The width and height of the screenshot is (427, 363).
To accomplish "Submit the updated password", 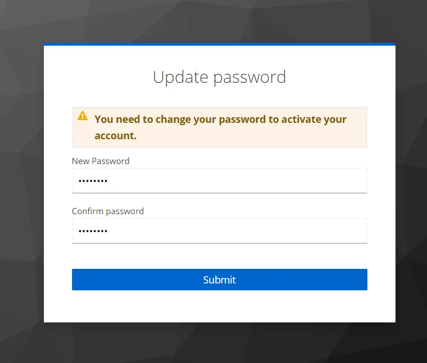I will (x=219, y=280).
